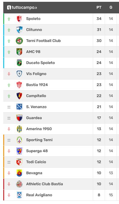Click the Clitunno team crest

click(x=19, y=30)
